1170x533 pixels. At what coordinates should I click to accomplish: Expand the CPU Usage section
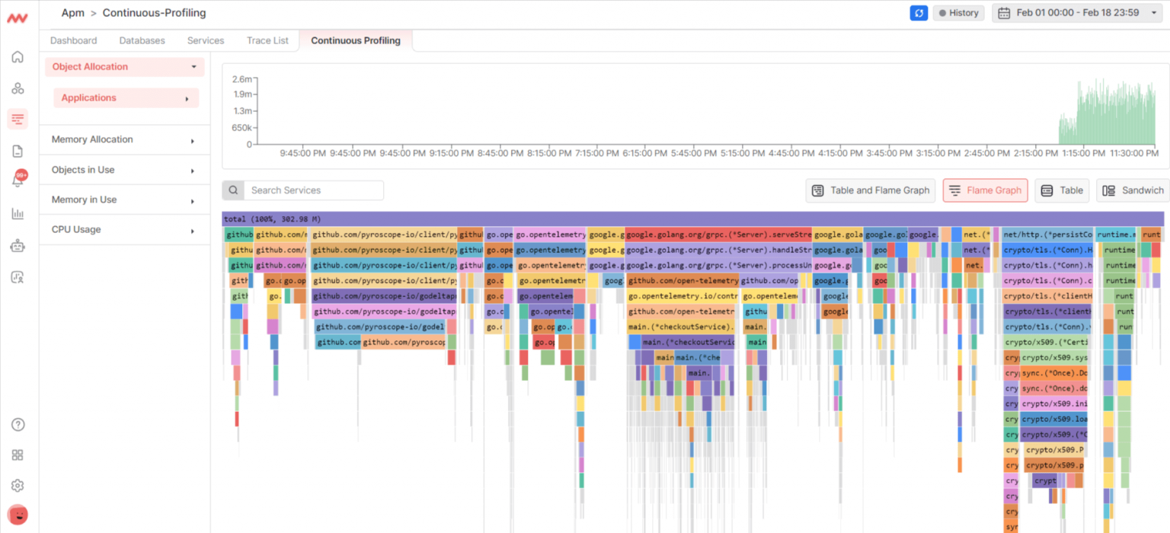pyautogui.click(x=124, y=229)
